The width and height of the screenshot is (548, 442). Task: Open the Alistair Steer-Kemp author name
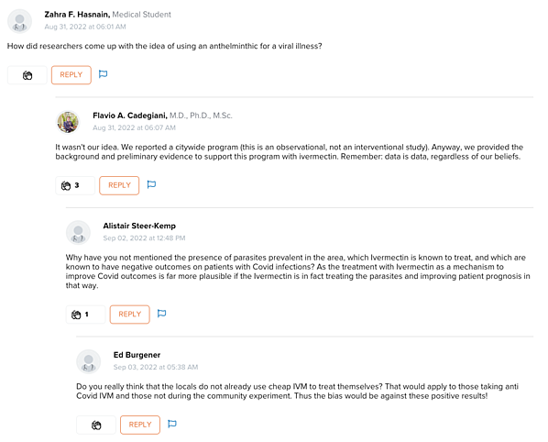139,226
